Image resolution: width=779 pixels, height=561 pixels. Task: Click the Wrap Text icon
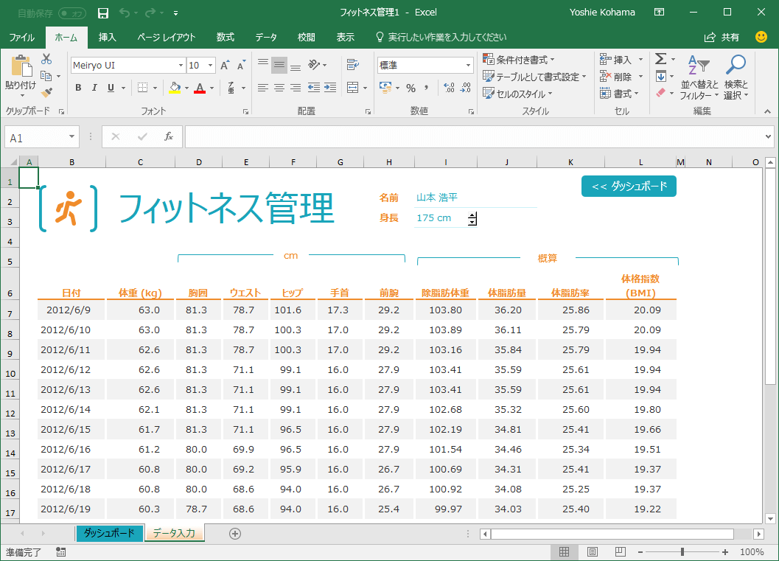click(x=352, y=64)
